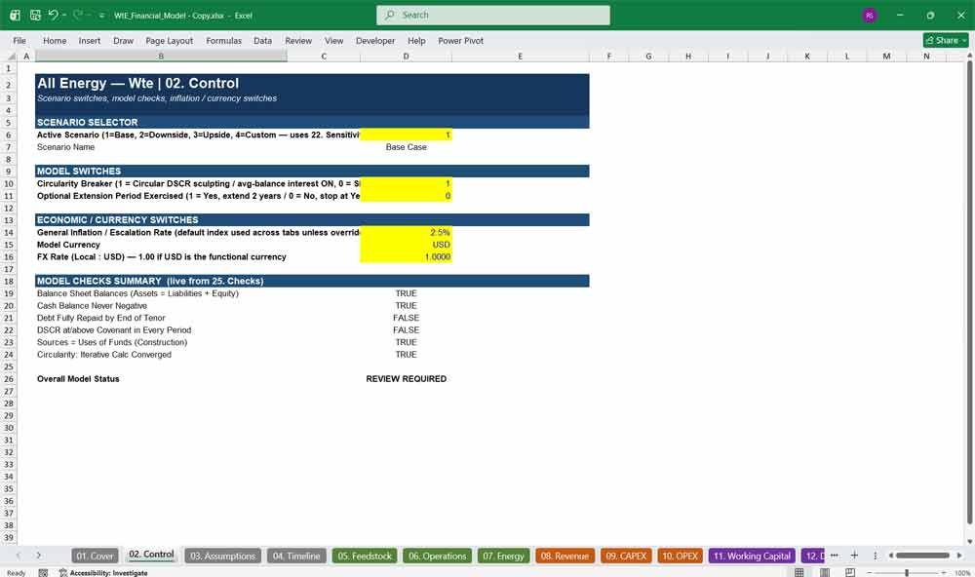
Task: Open Customize Quick Access Toolbar dropdown
Action: pos(101,16)
